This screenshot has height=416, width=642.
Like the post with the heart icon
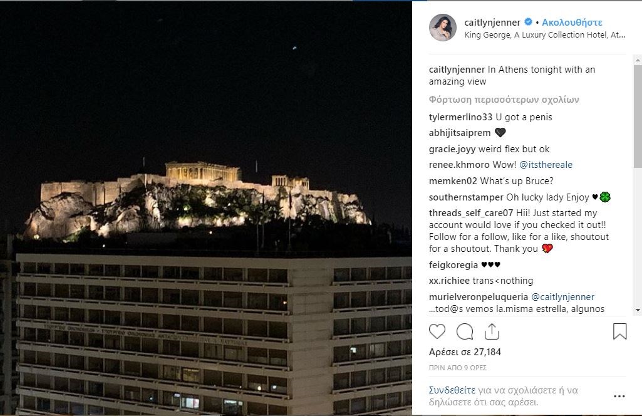pos(437,331)
